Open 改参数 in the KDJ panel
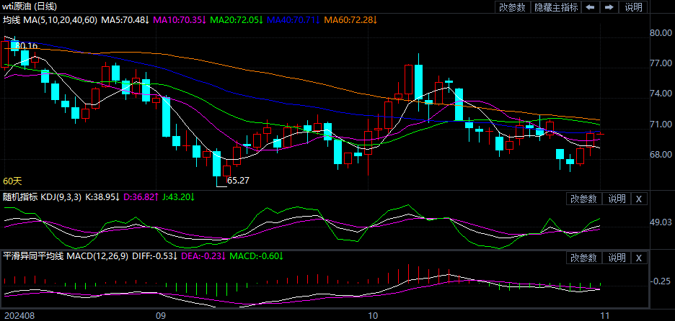The height and width of the screenshot is (321, 675). [x=583, y=199]
